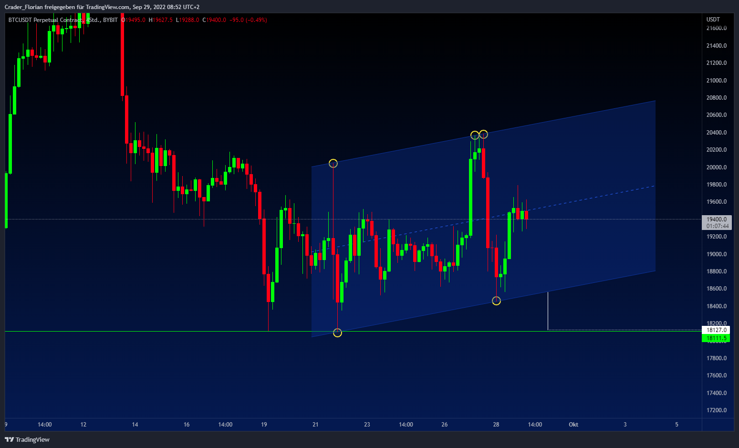
Task: Click the close value C19400.0
Action: pos(214,20)
